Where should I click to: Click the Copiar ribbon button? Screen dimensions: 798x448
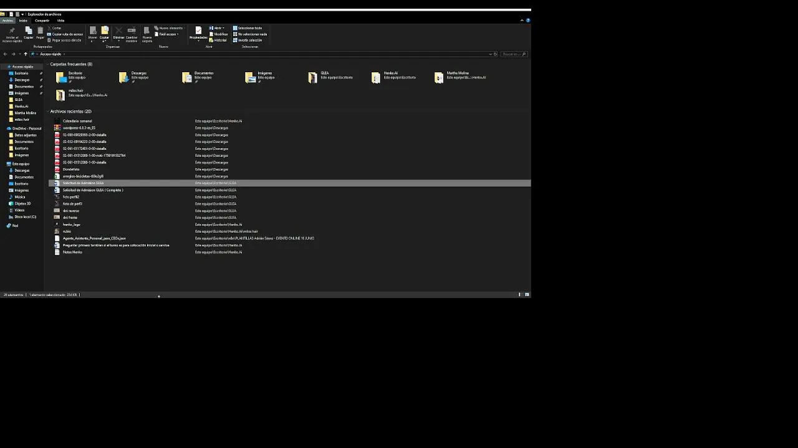29,32
